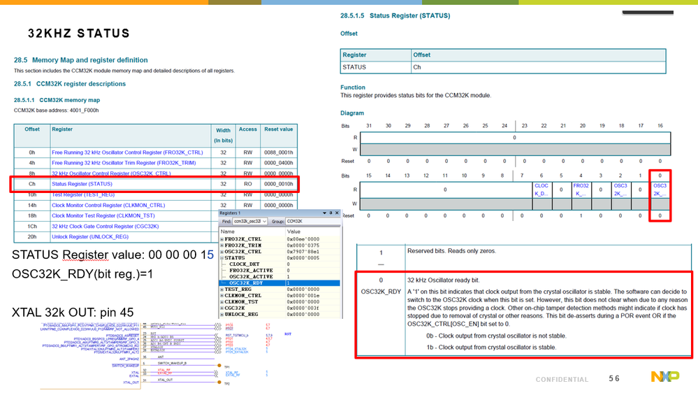Click the CLOCK_D... bit 6 field in diagram

(x=541, y=190)
